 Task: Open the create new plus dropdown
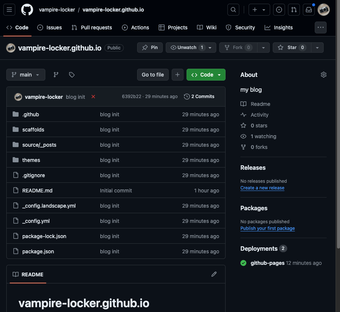click(x=259, y=10)
